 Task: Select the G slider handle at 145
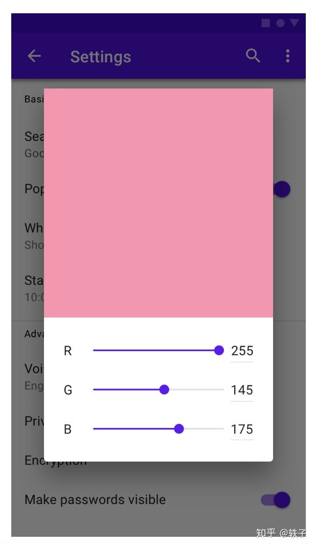click(x=164, y=390)
